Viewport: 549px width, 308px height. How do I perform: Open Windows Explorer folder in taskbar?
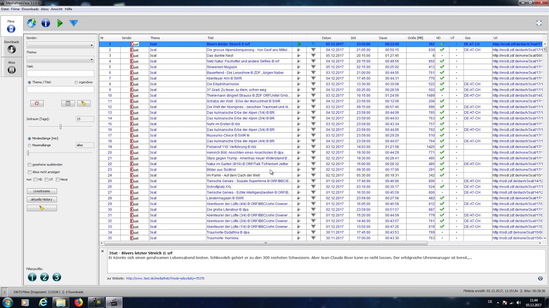pos(61,302)
